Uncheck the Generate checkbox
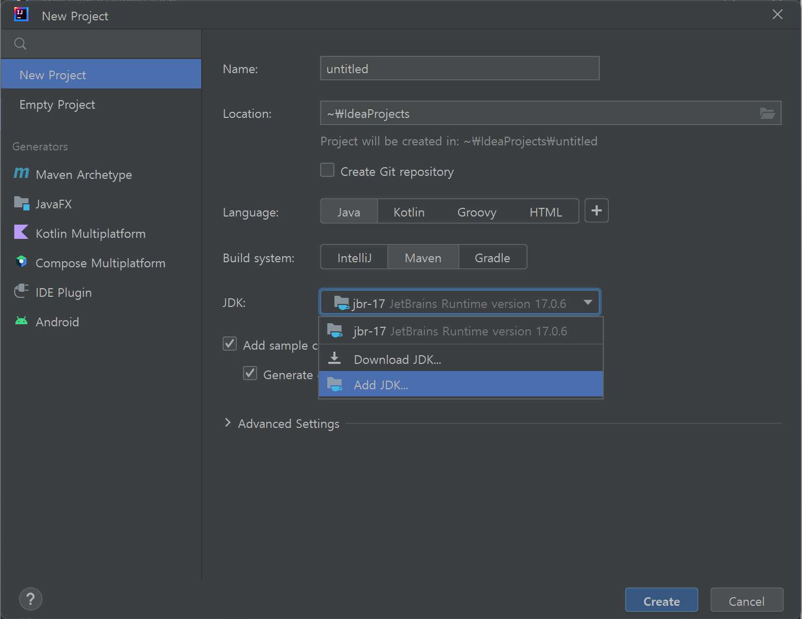 [x=250, y=373]
